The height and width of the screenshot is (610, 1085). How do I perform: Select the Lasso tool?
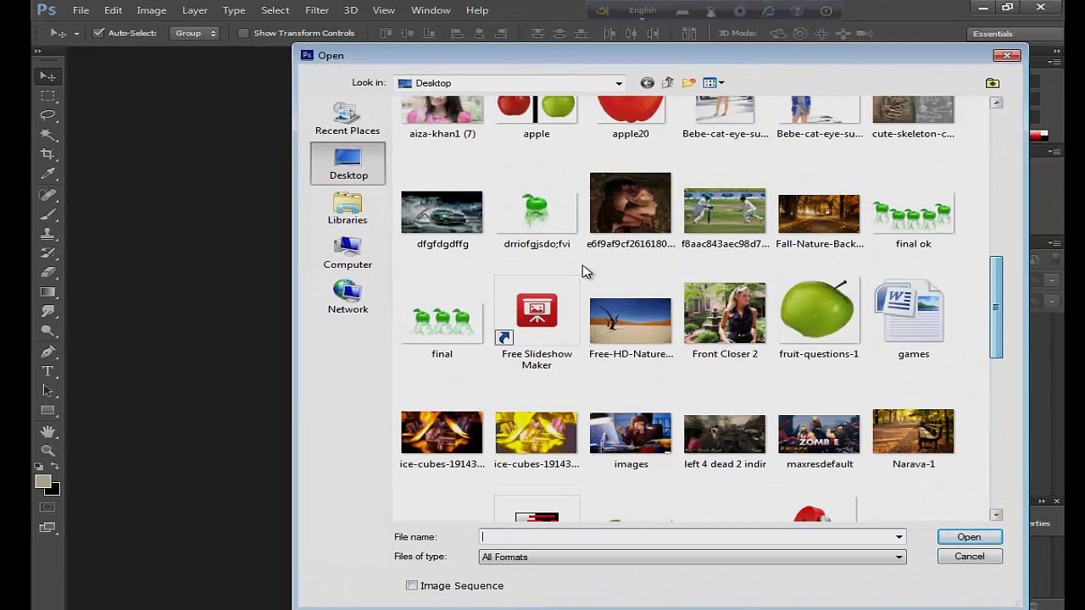pyautogui.click(x=48, y=115)
